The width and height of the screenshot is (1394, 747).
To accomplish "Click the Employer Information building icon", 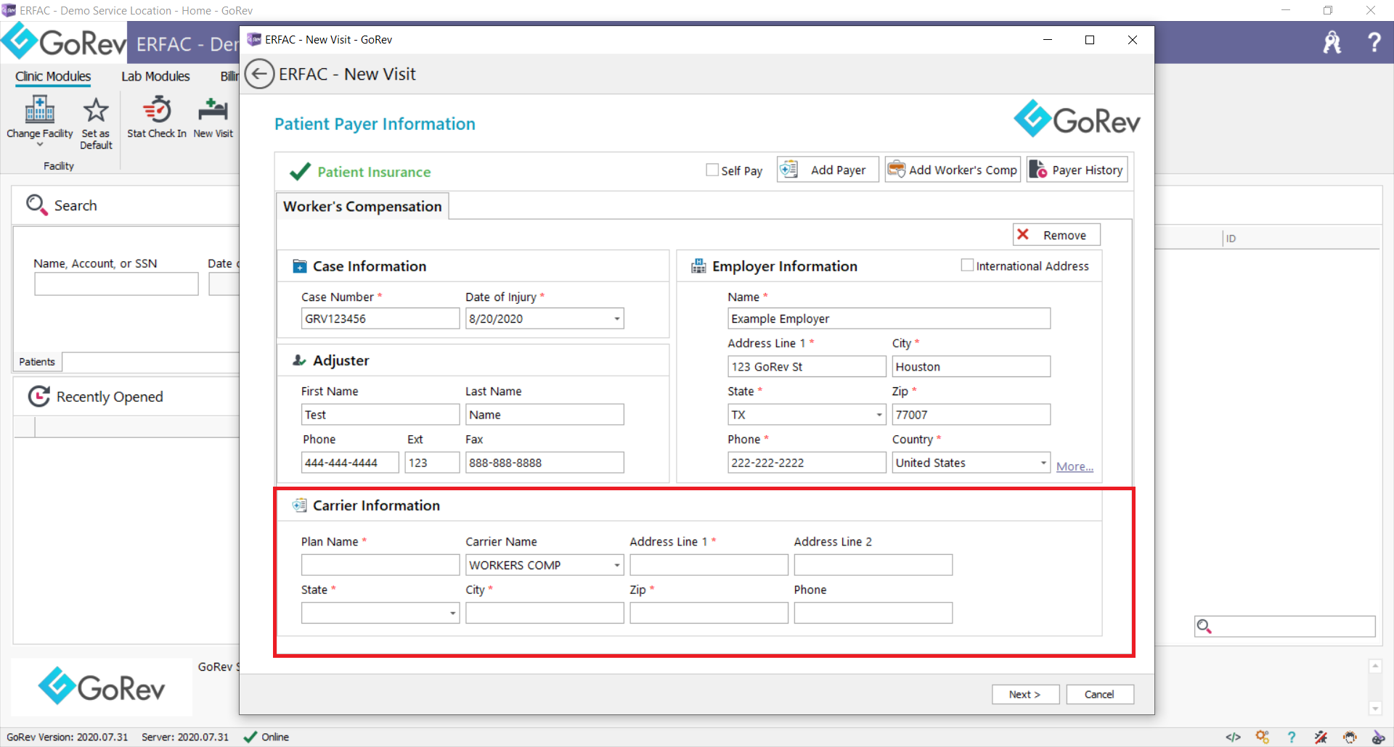I will 698,266.
